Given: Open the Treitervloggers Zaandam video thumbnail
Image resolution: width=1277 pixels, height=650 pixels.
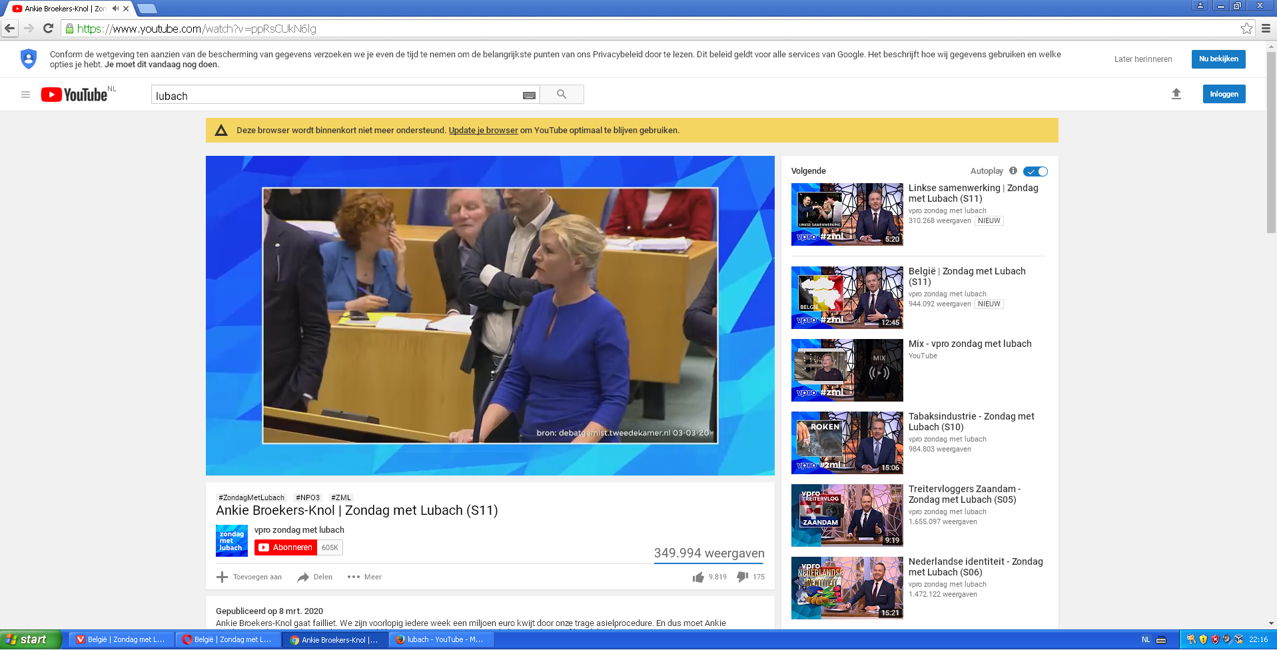Looking at the screenshot, I should pyautogui.click(x=847, y=515).
